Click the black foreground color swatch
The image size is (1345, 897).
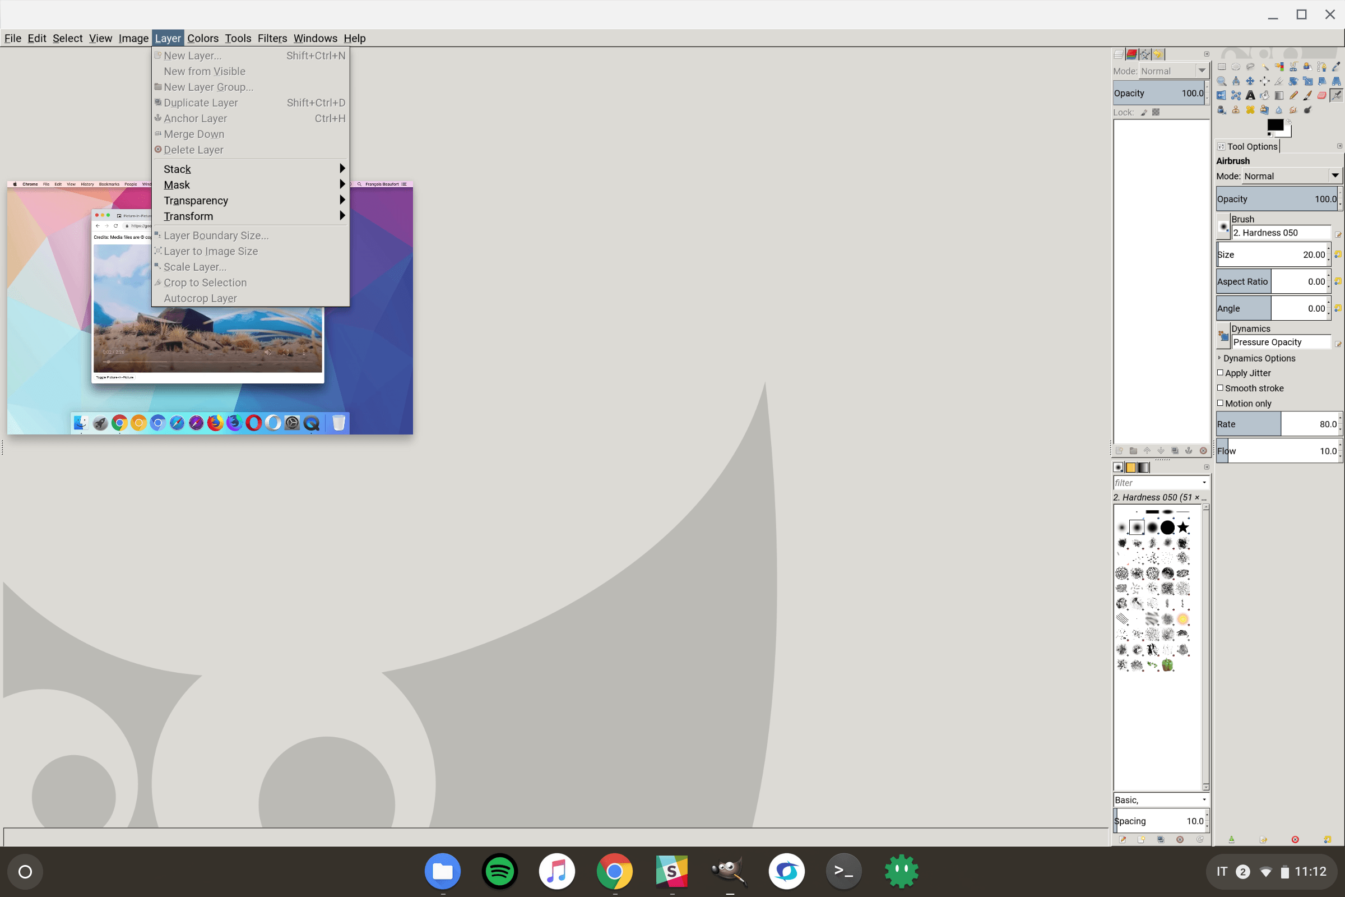click(1276, 126)
